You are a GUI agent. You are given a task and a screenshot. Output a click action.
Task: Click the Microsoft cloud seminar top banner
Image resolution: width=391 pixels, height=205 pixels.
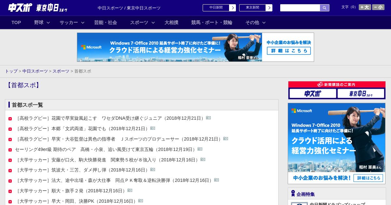(x=195, y=47)
